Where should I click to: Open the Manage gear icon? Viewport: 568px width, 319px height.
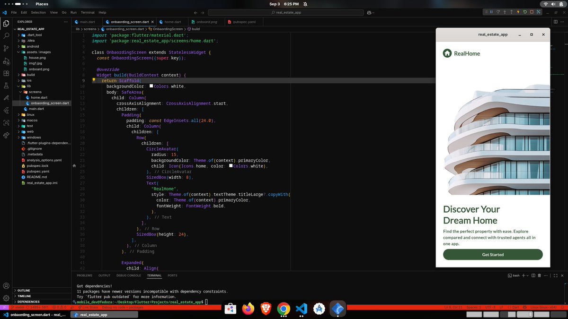(x=6, y=298)
